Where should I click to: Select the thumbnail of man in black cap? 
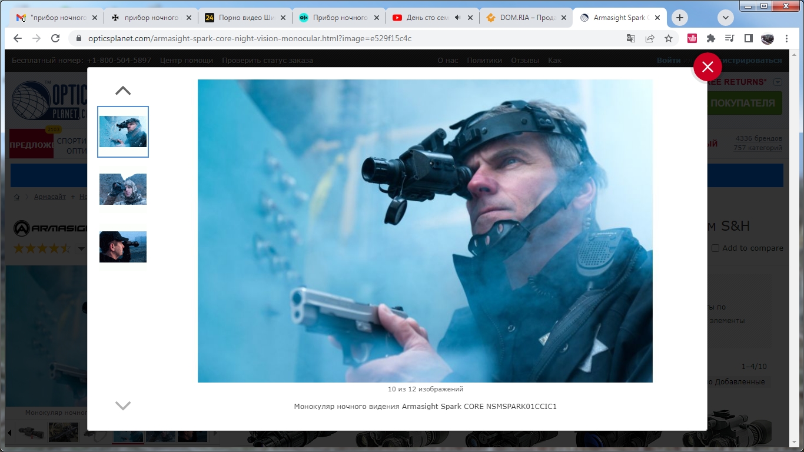(x=123, y=247)
